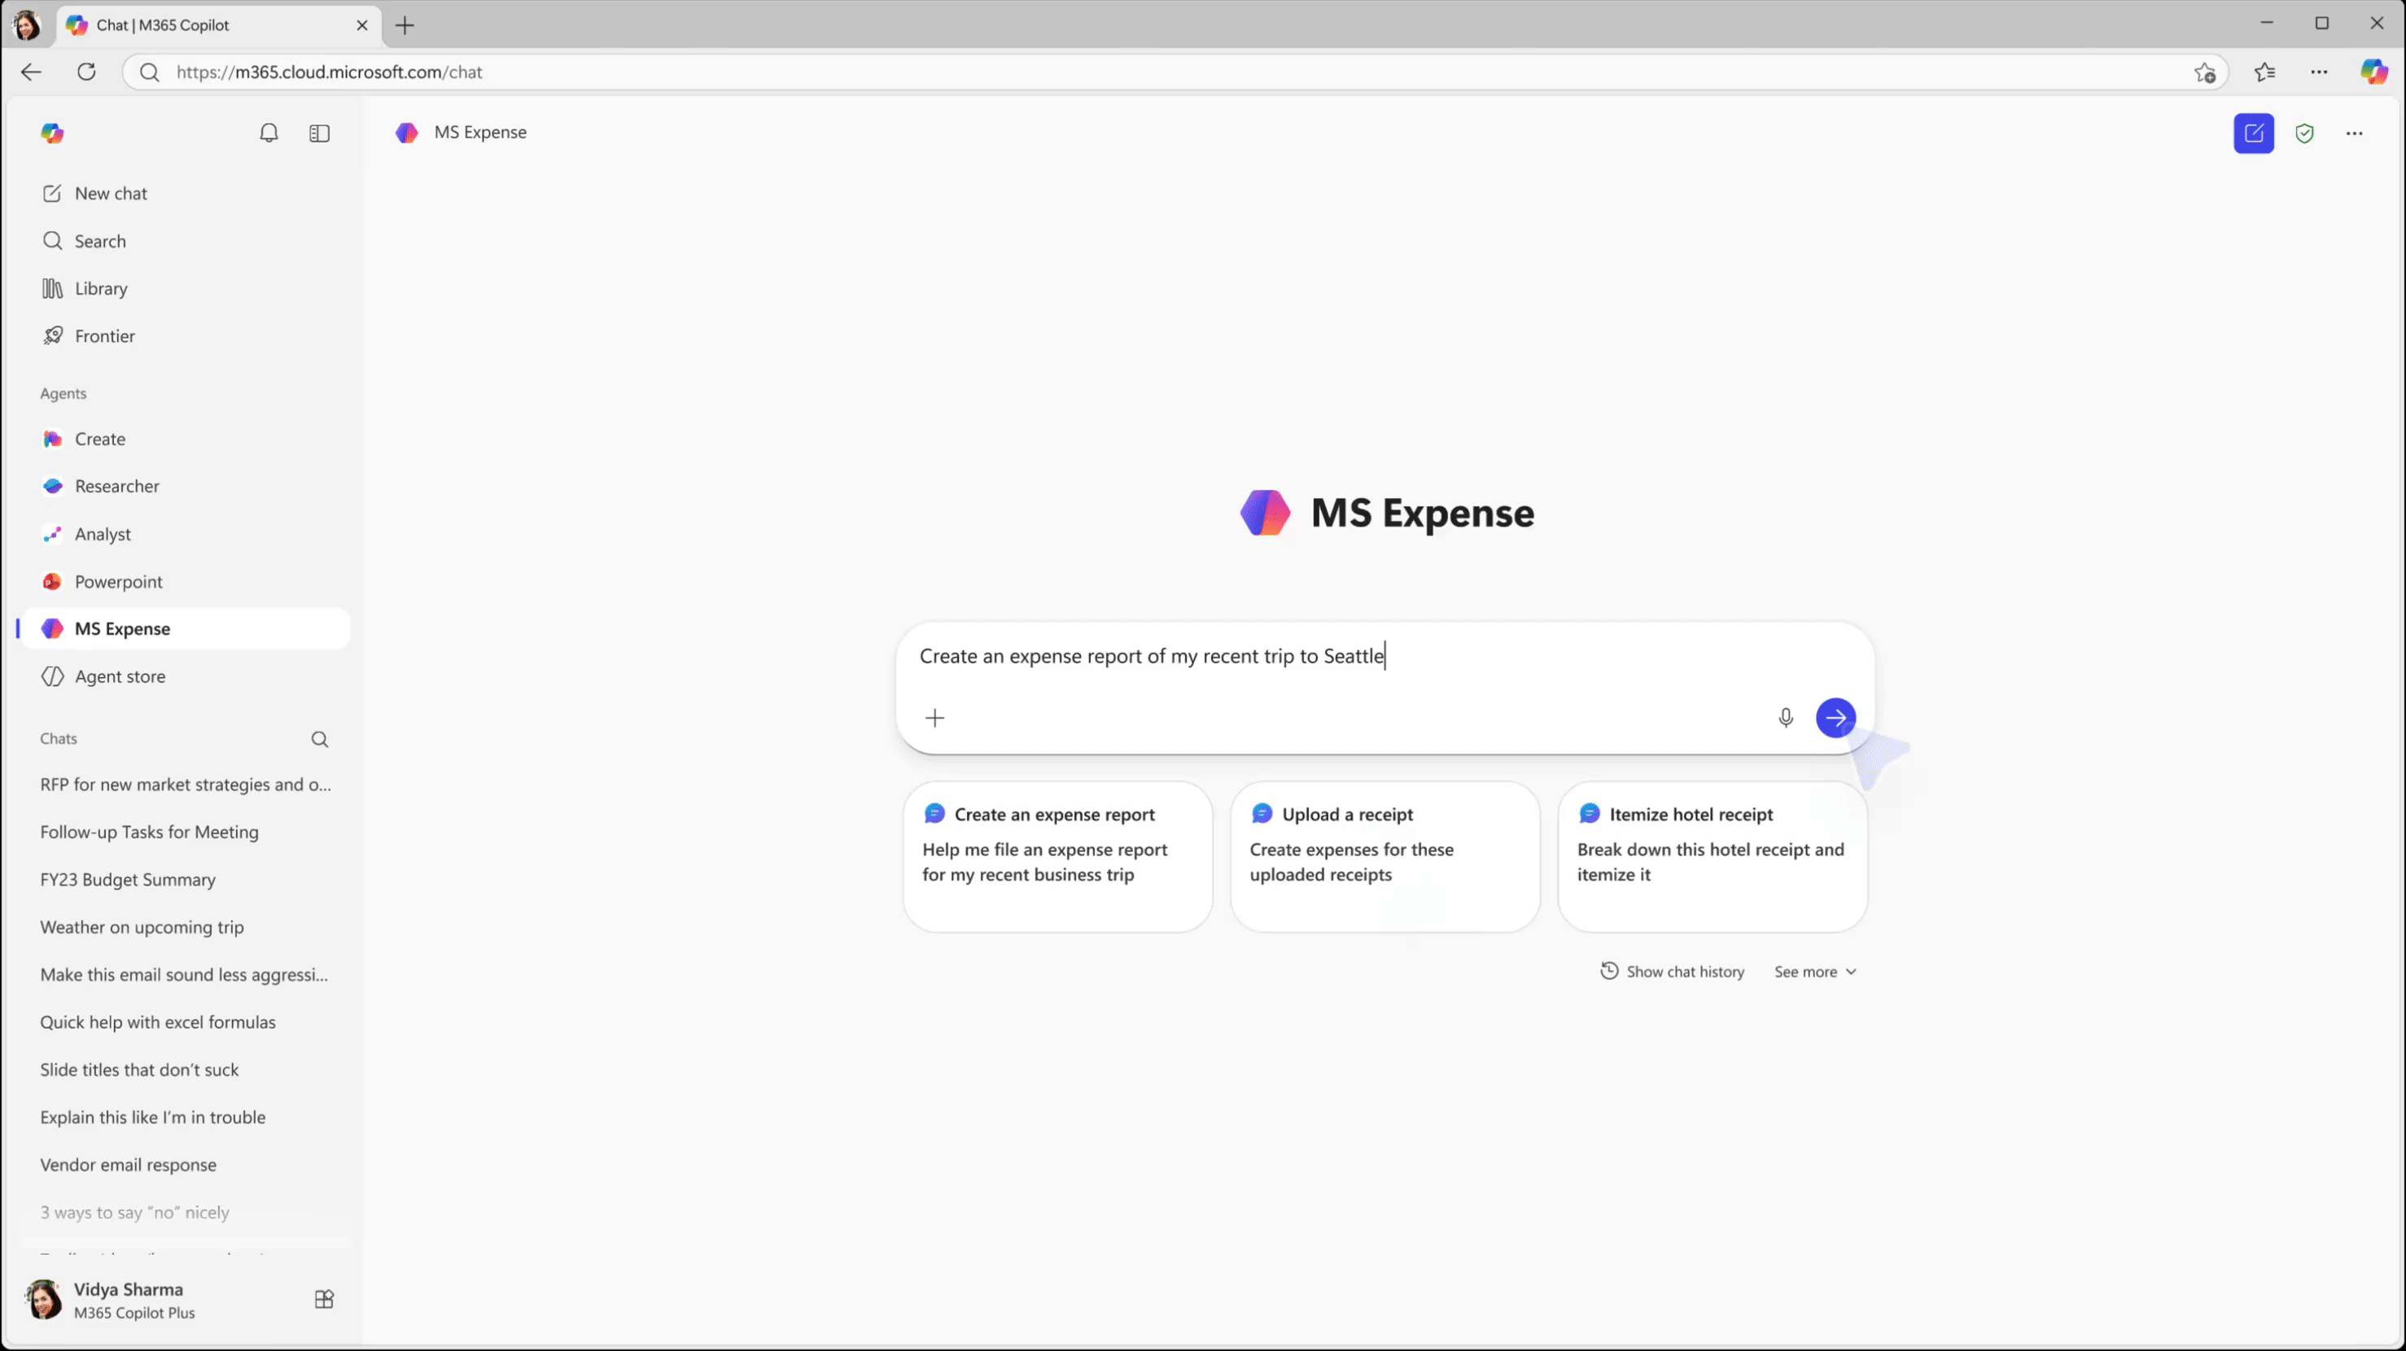The height and width of the screenshot is (1351, 2406).
Task: Click Show chat history link
Action: 1673,972
